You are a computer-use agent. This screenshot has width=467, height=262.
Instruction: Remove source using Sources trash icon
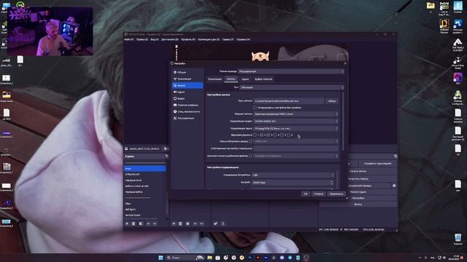[180, 223]
